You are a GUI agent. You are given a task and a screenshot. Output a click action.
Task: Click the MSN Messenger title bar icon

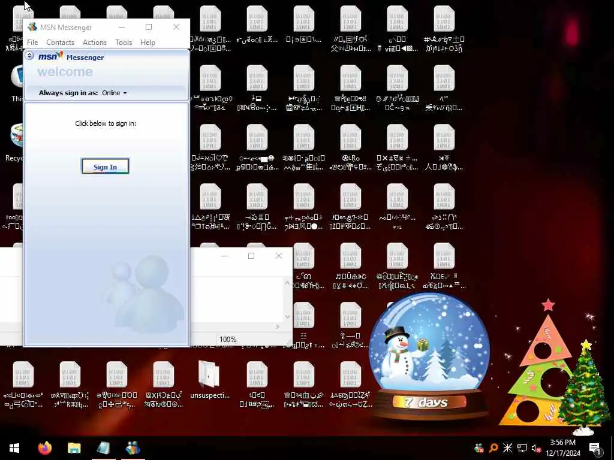[x=32, y=27]
